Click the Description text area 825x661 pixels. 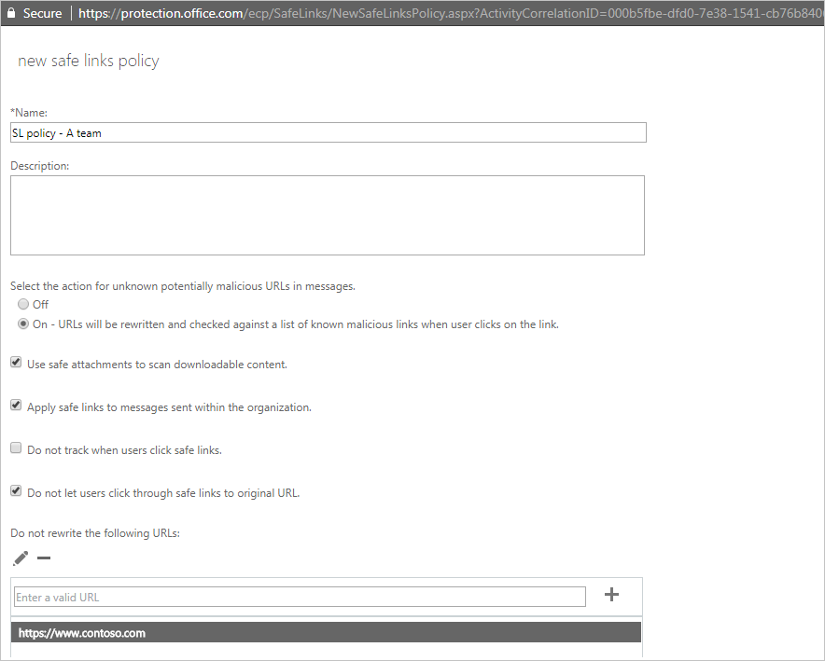coord(328,215)
